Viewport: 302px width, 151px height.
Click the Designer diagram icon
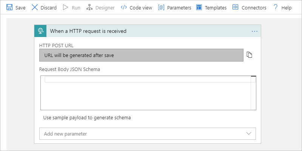[x=89, y=7]
